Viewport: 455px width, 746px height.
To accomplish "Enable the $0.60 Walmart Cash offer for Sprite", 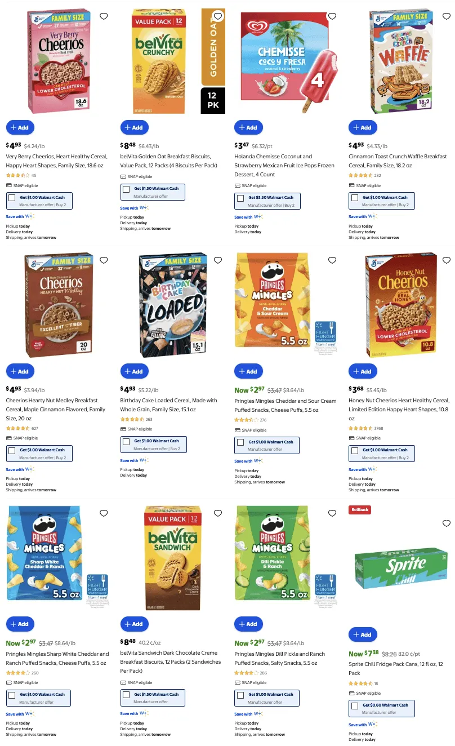I will (355, 706).
